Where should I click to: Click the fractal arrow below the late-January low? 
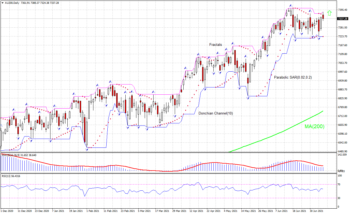point(87,150)
